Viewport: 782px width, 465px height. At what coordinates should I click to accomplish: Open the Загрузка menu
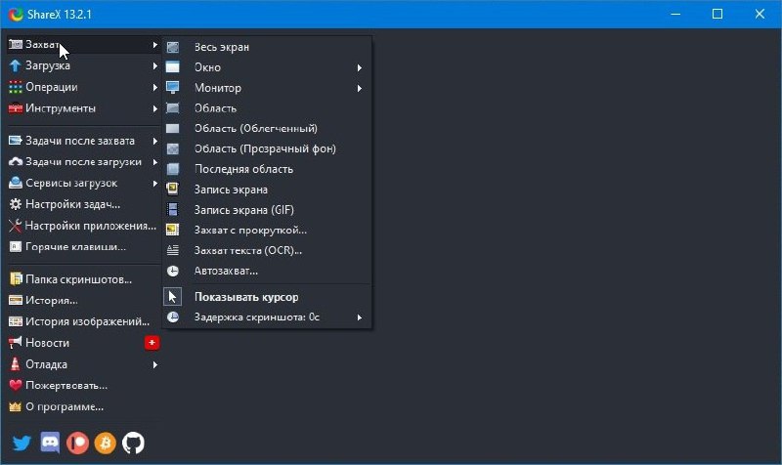pos(83,65)
